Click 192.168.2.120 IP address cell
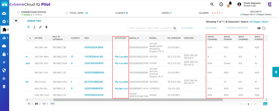279x111 pixels. 60,56
